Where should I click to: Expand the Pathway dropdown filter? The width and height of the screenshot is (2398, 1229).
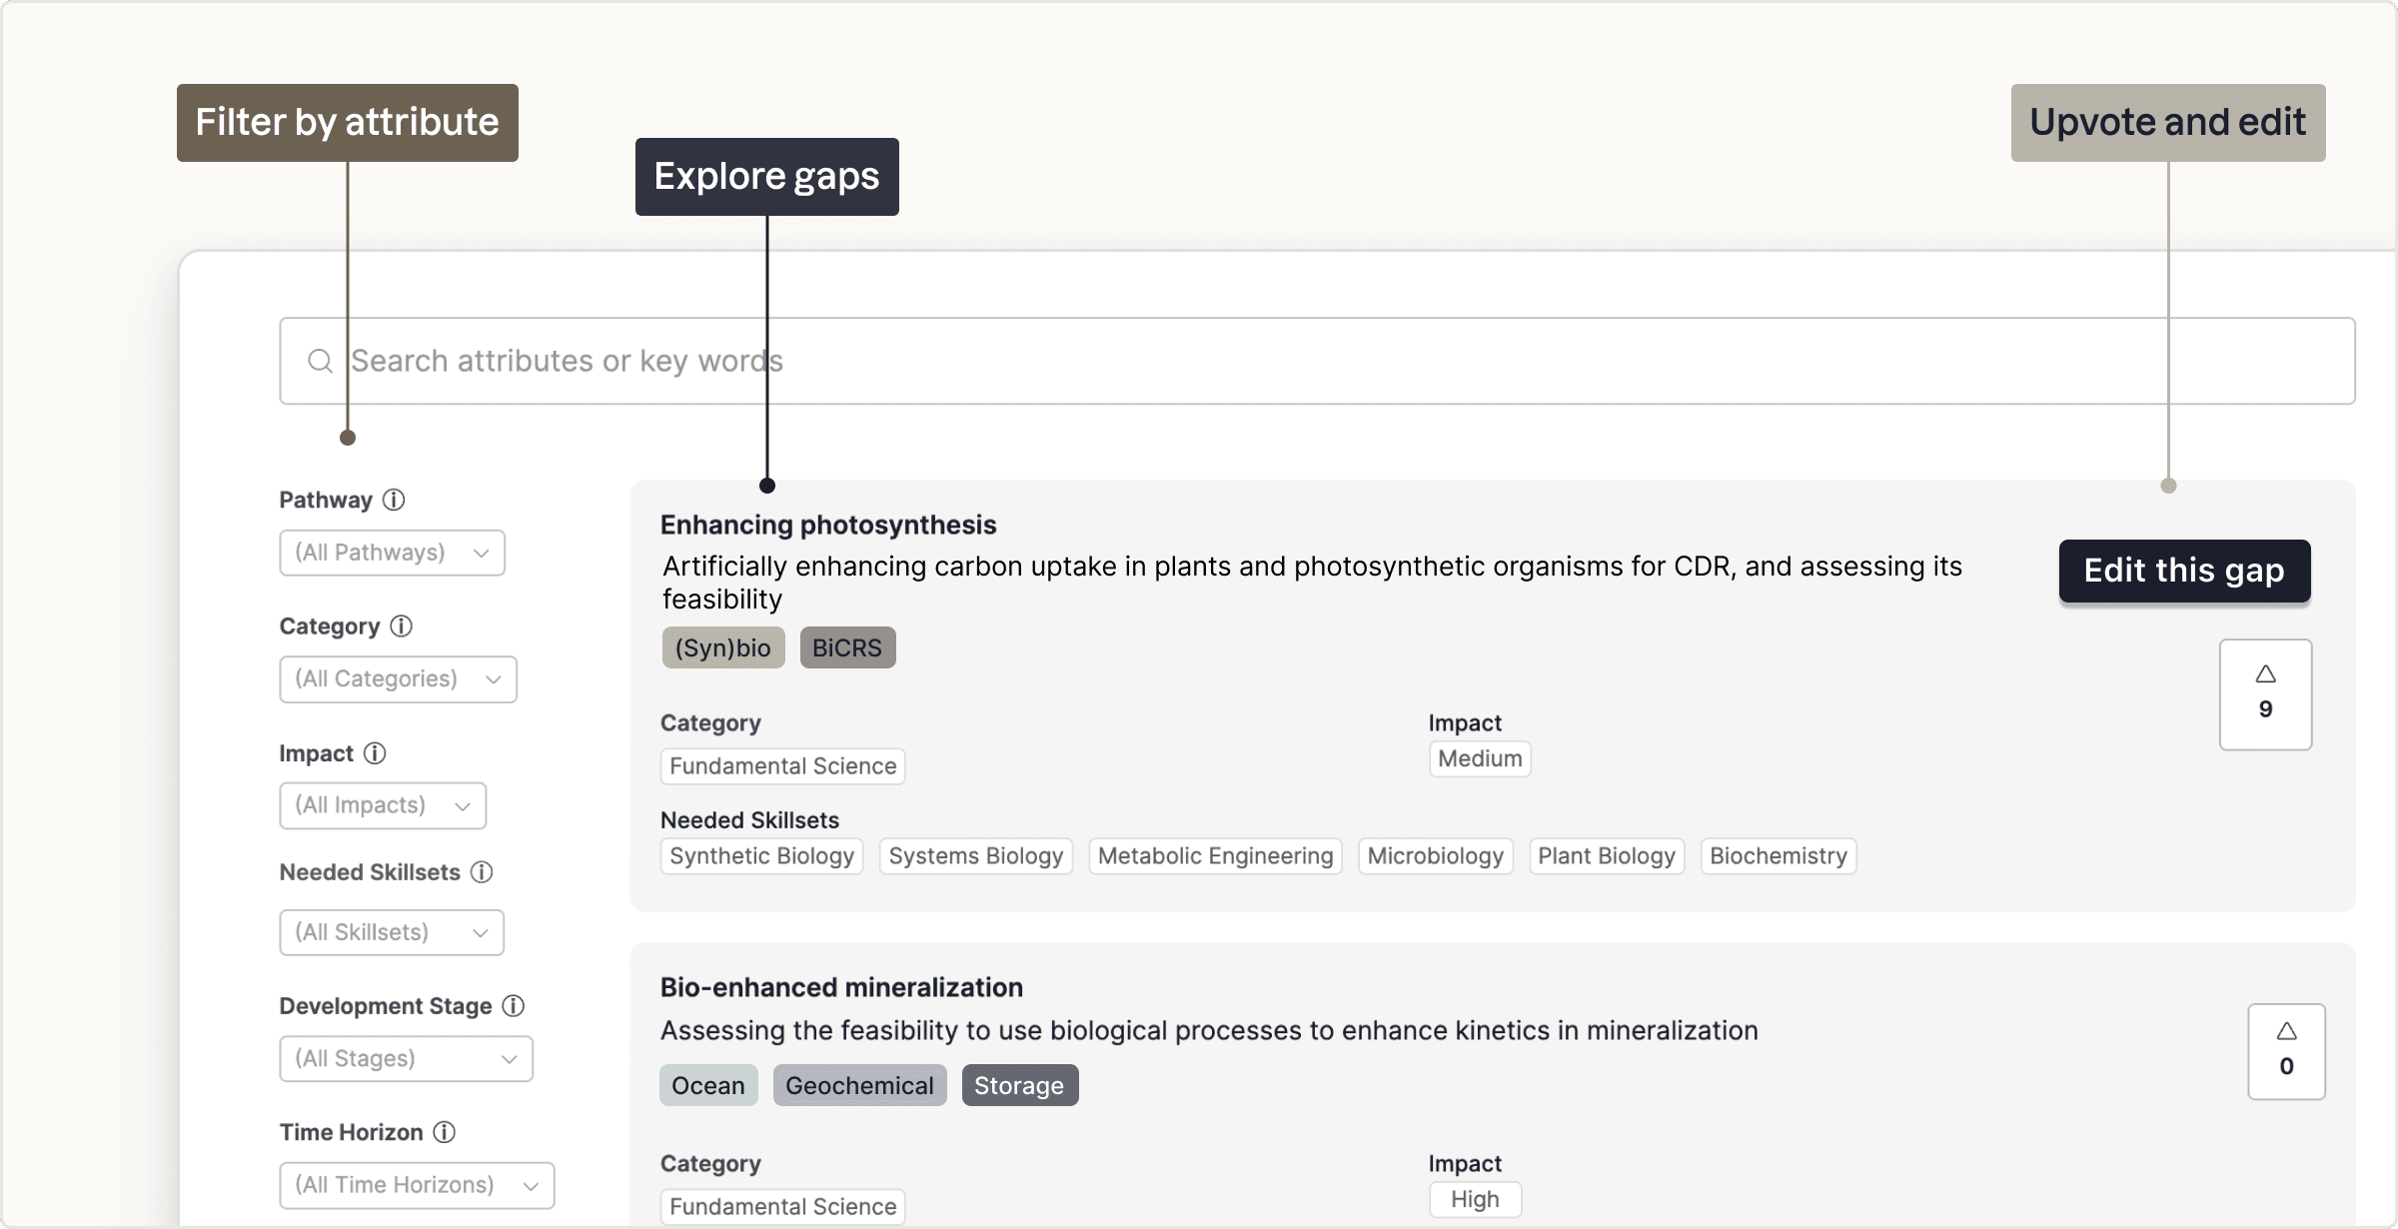(392, 551)
